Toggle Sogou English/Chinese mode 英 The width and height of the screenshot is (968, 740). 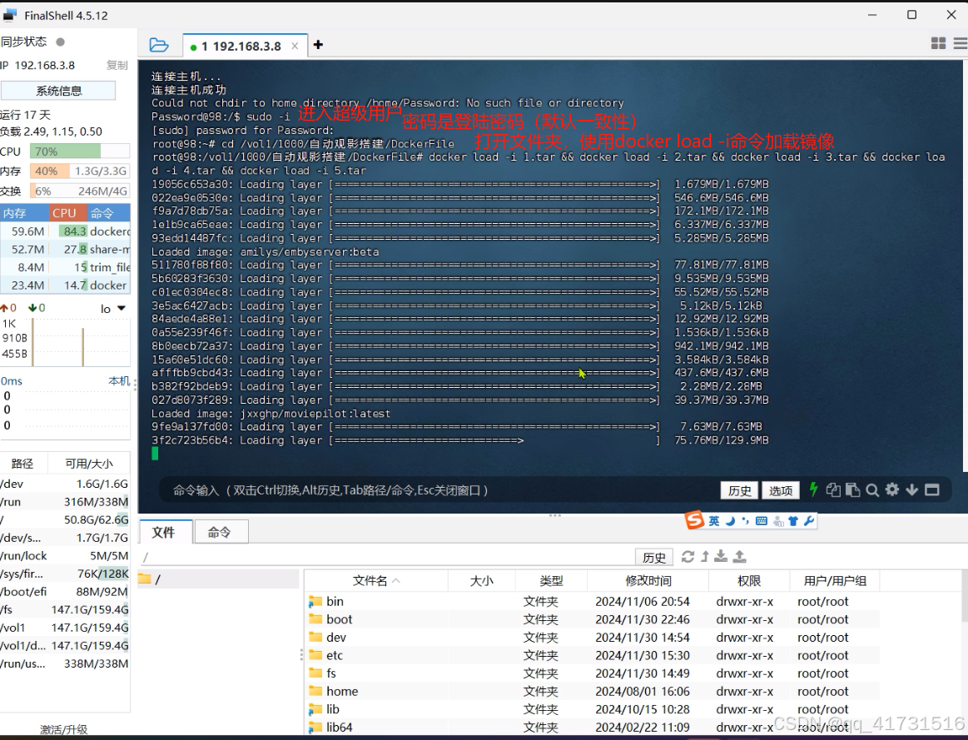coord(713,521)
